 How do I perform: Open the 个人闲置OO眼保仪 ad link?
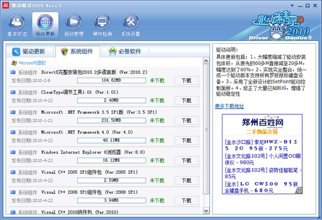tap(263, 159)
